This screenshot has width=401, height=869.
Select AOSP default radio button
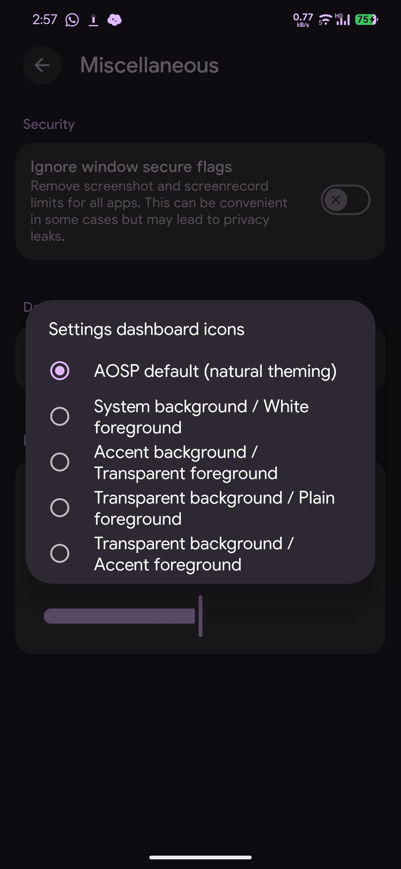click(x=60, y=371)
